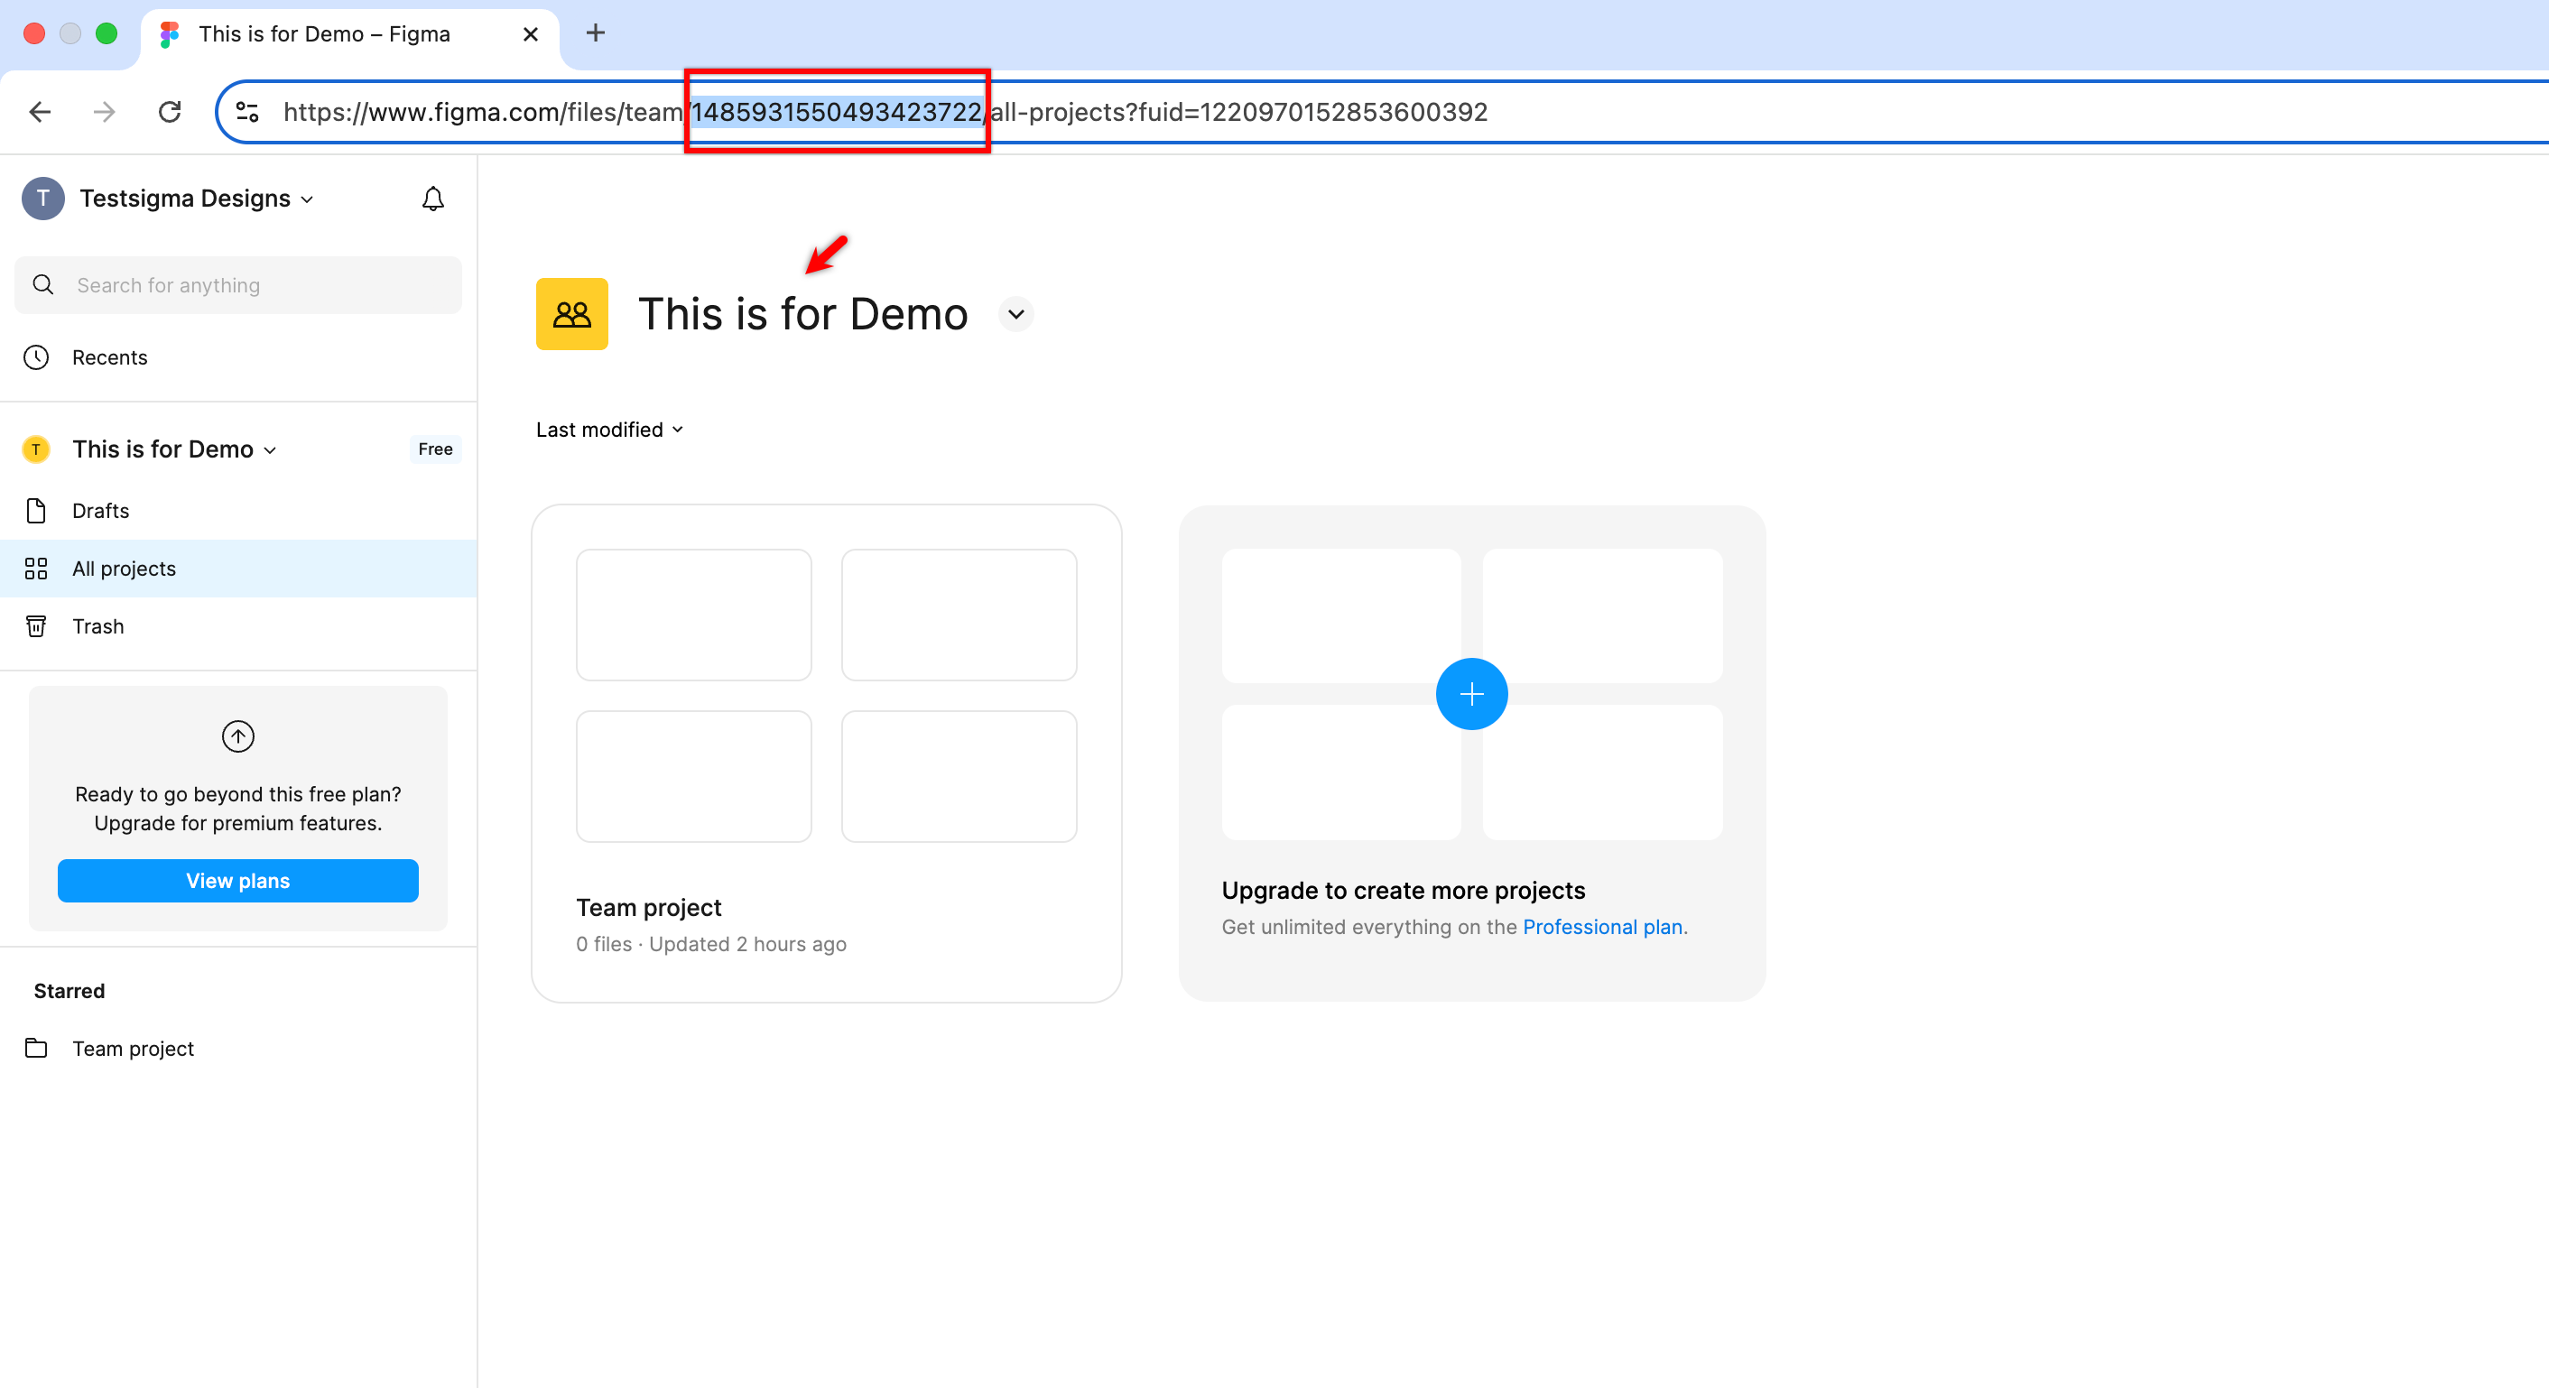
Task: Switch to the This is for Demo browser tab
Action: point(327,32)
